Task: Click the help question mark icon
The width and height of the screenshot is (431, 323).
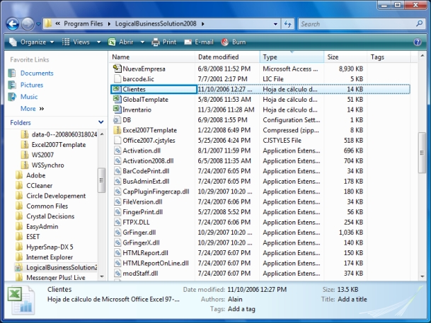Action: click(x=417, y=42)
